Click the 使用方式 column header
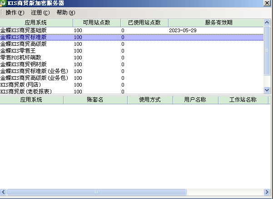This screenshot has width=273, height=199. (150, 100)
